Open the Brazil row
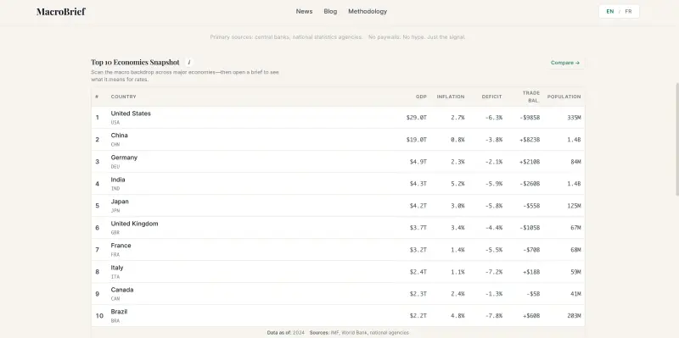 tap(338, 316)
